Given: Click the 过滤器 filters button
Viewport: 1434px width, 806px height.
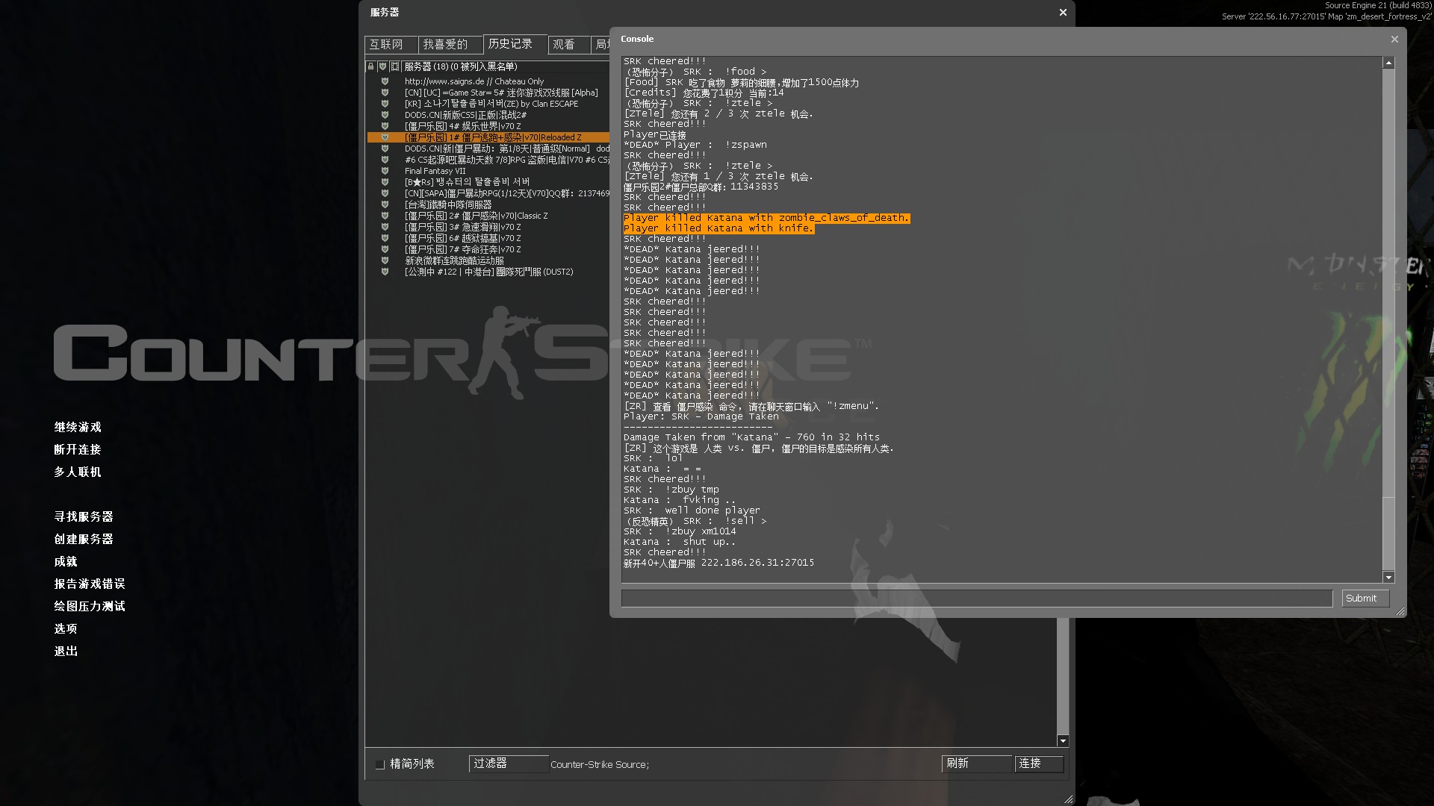Looking at the screenshot, I should click(x=508, y=763).
